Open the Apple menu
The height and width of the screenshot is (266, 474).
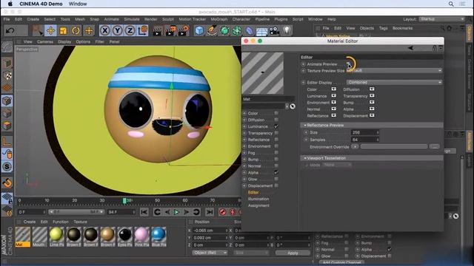[x=10, y=4]
